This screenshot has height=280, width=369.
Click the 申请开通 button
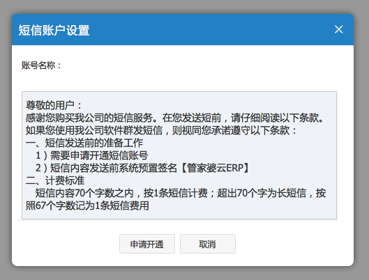point(147,244)
